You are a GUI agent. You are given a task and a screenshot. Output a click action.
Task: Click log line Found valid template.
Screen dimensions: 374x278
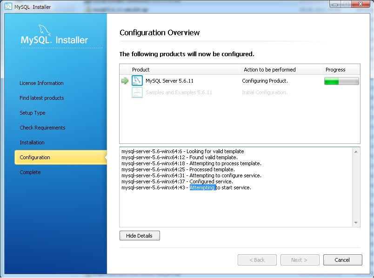coord(180,157)
